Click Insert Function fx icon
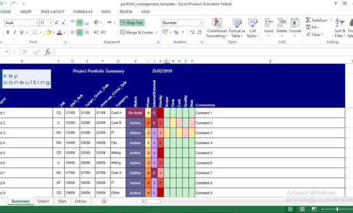Viewport: 353px width, 213px height. pyautogui.click(x=48, y=52)
